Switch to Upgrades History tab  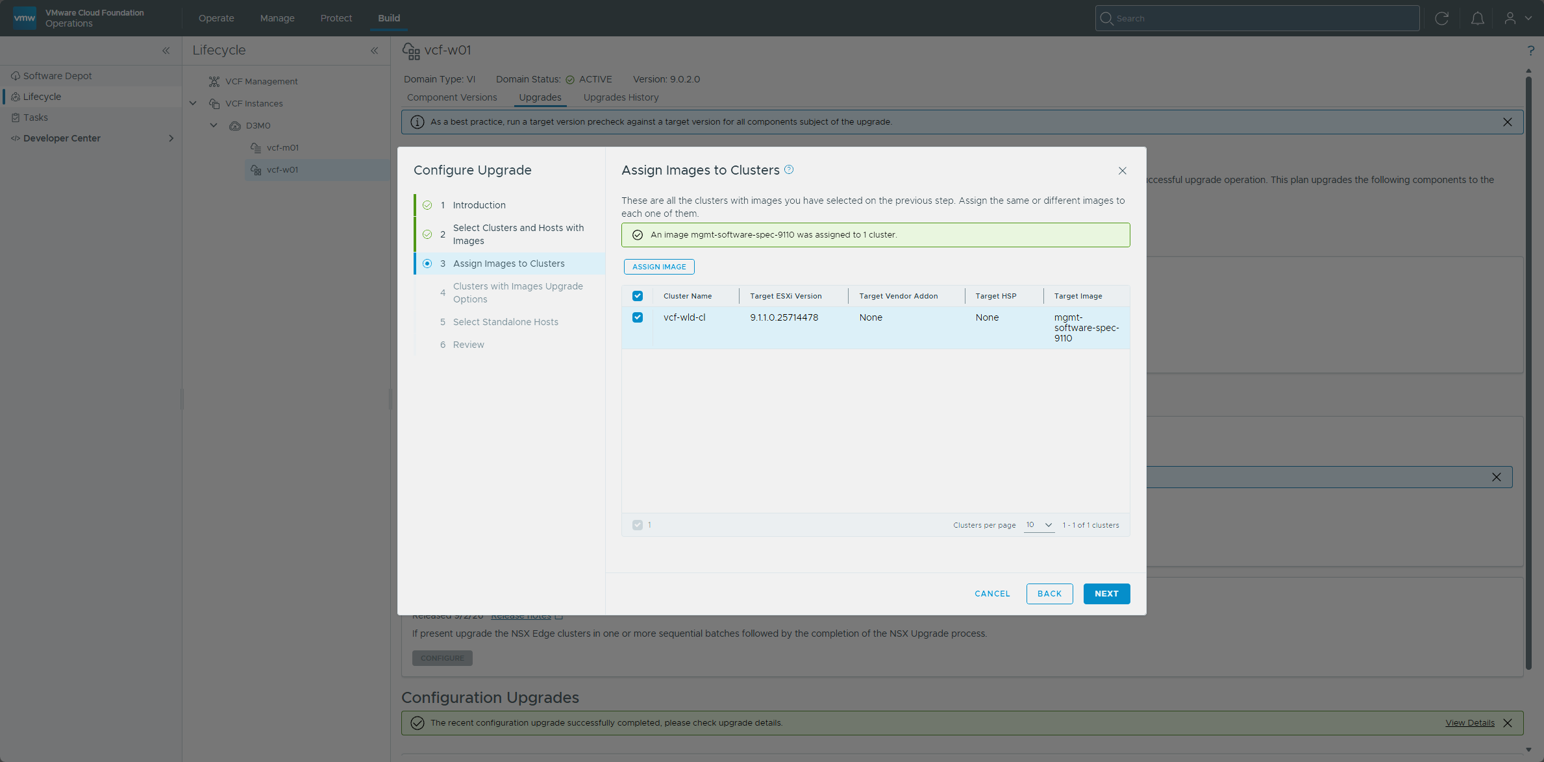click(621, 97)
